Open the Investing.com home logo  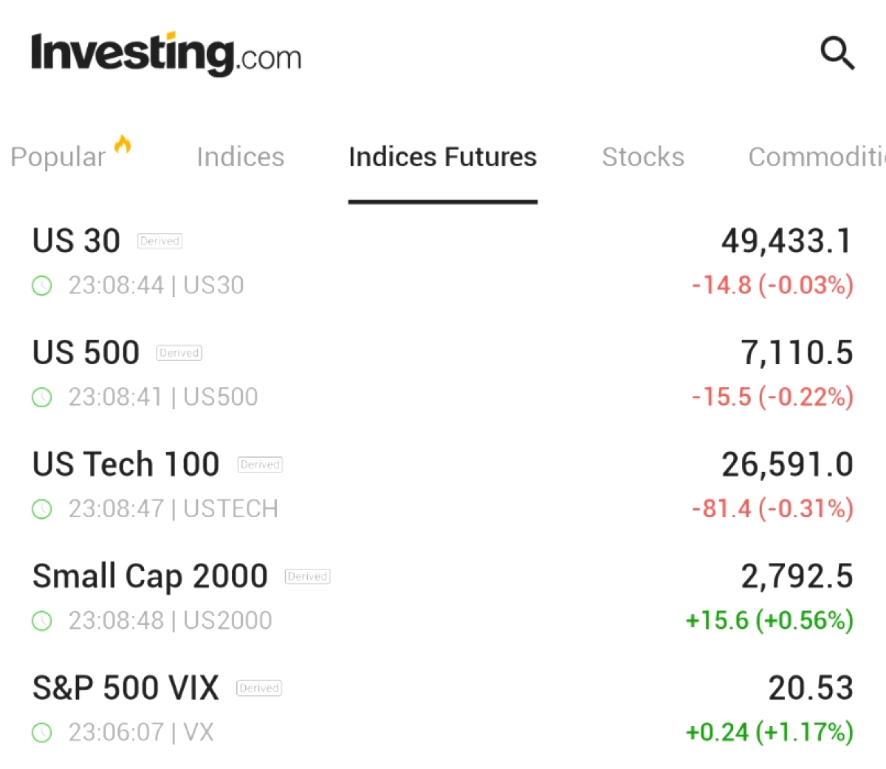tap(166, 54)
